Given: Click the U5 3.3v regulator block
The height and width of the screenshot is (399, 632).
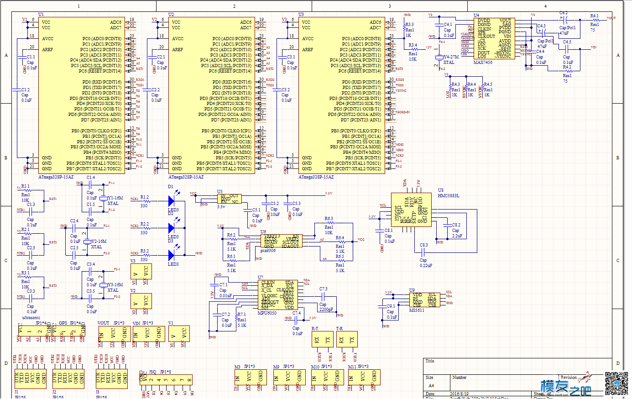Looking at the screenshot, I should point(229,199).
